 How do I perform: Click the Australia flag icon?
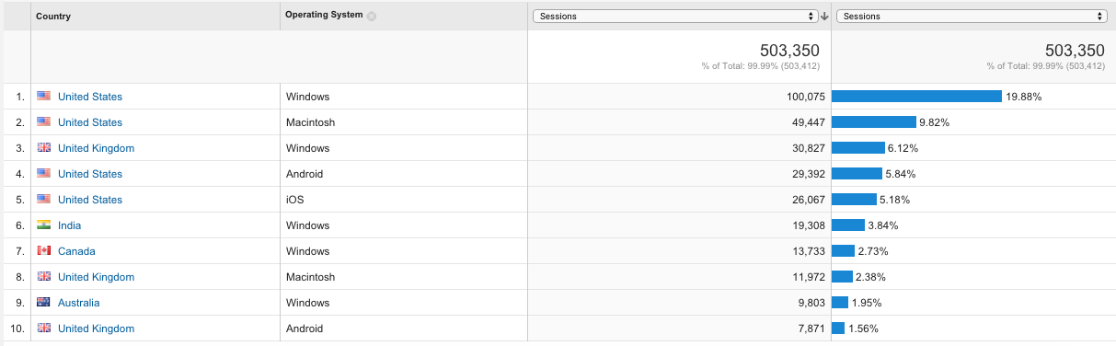43,303
